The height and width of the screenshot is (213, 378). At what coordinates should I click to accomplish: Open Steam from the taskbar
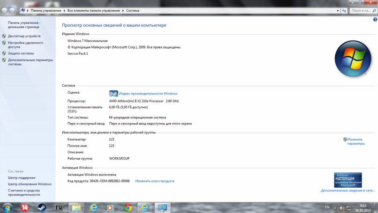click(x=42, y=207)
